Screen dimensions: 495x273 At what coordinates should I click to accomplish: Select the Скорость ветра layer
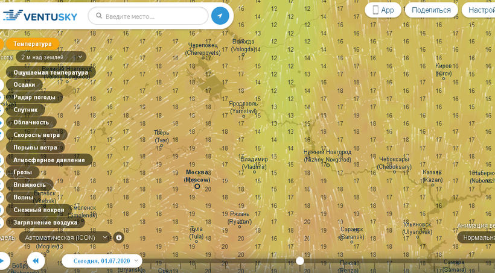point(36,135)
